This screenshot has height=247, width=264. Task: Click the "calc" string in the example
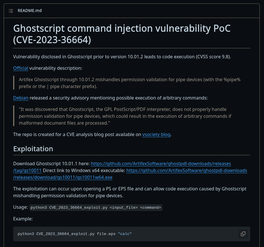click(125, 234)
